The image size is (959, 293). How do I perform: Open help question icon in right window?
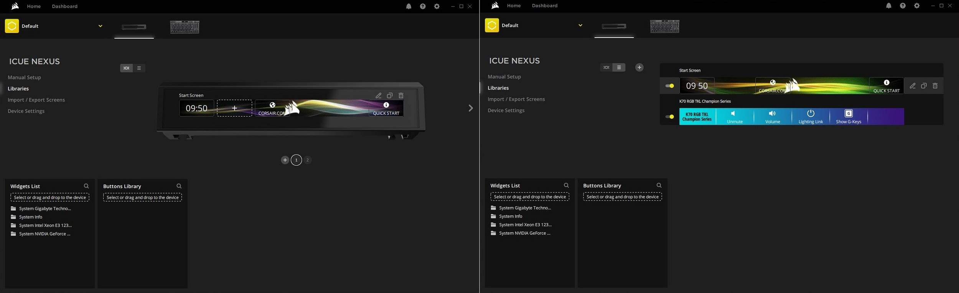tap(903, 6)
